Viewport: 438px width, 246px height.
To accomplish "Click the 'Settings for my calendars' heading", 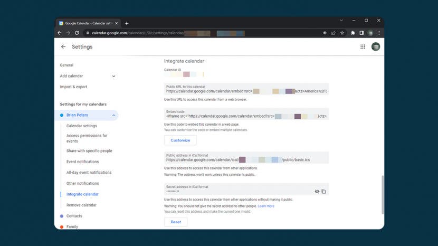I will tap(83, 105).
